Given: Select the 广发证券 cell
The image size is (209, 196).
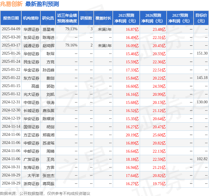Looking at the screenshot, I should point(31,159).
